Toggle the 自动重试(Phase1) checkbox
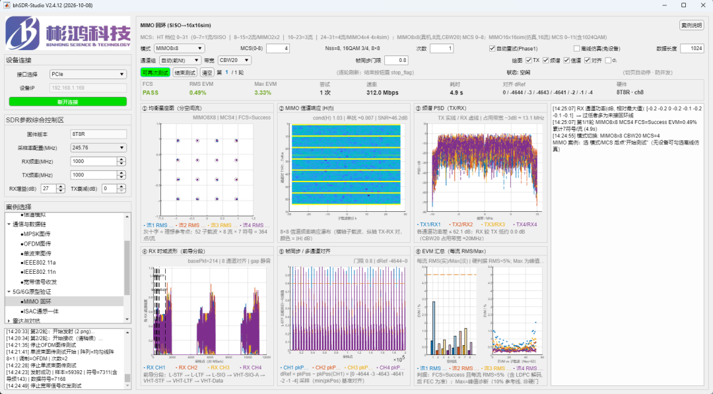This screenshot has width=713, height=394. (492, 49)
